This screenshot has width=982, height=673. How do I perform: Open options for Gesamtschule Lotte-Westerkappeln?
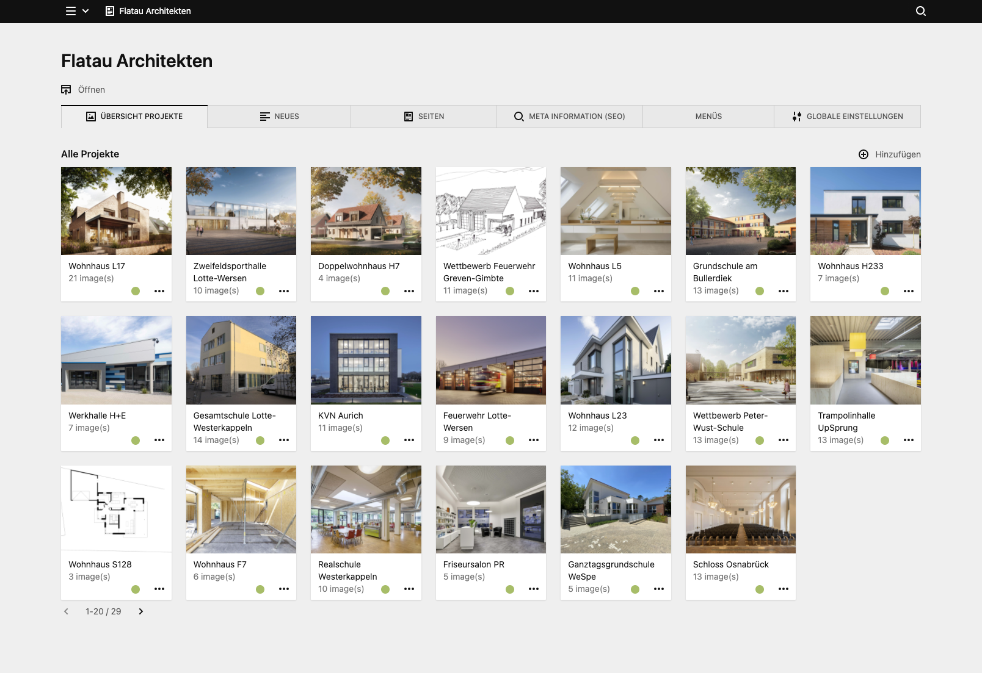284,440
